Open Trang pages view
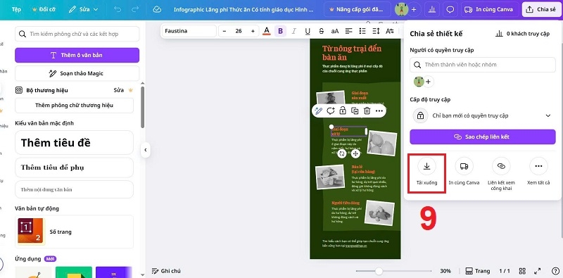The width and height of the screenshot is (563, 278). [477, 271]
